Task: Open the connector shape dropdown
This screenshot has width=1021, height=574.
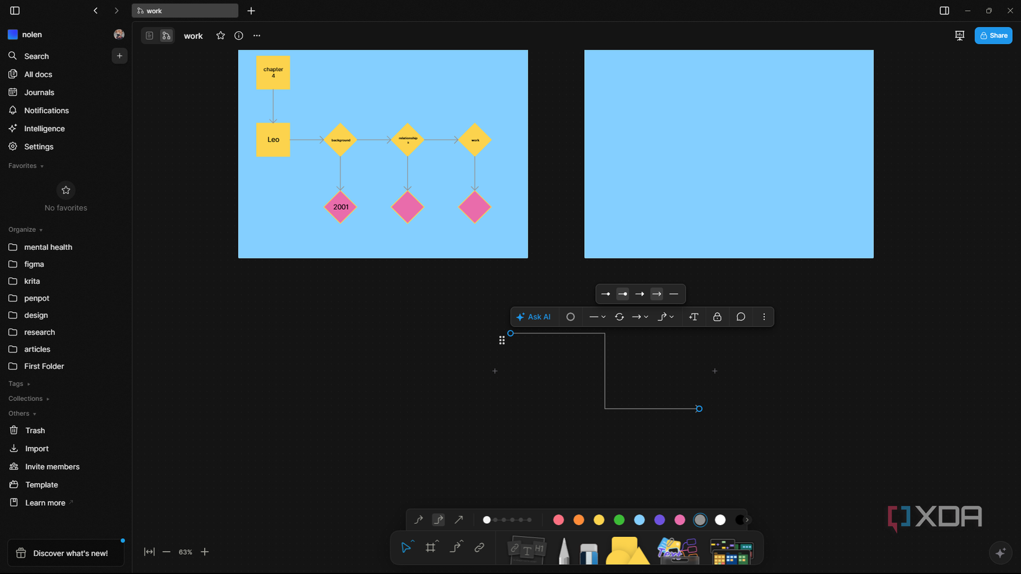Action: 666,316
